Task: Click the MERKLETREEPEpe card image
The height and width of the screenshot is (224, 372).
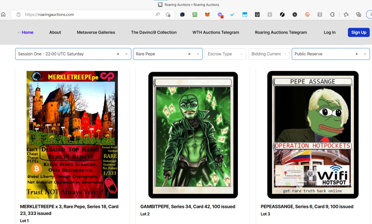Action: point(72,135)
